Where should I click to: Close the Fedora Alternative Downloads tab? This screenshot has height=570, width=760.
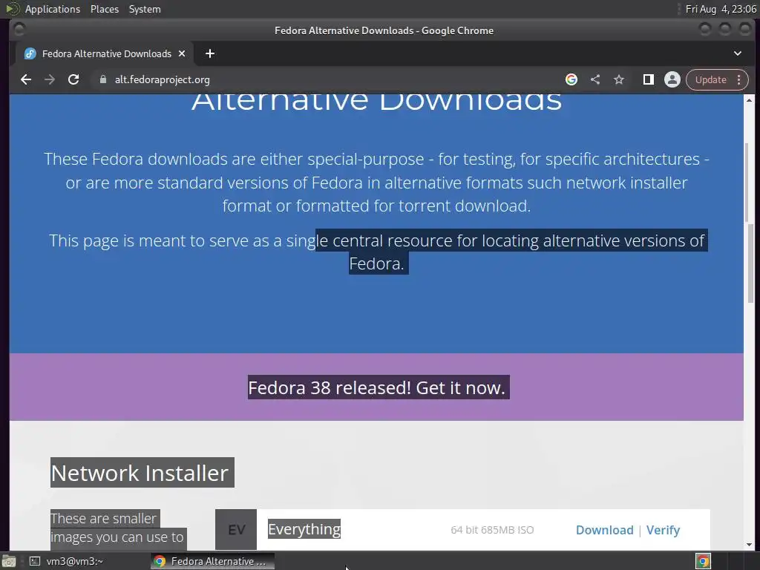pyautogui.click(x=182, y=53)
